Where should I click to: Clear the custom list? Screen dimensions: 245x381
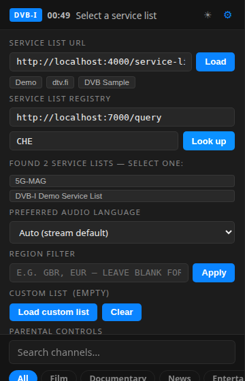point(122,312)
